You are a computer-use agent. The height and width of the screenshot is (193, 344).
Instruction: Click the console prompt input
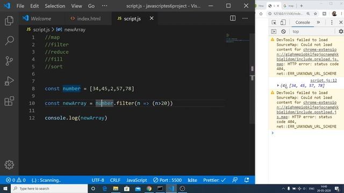[307, 133]
